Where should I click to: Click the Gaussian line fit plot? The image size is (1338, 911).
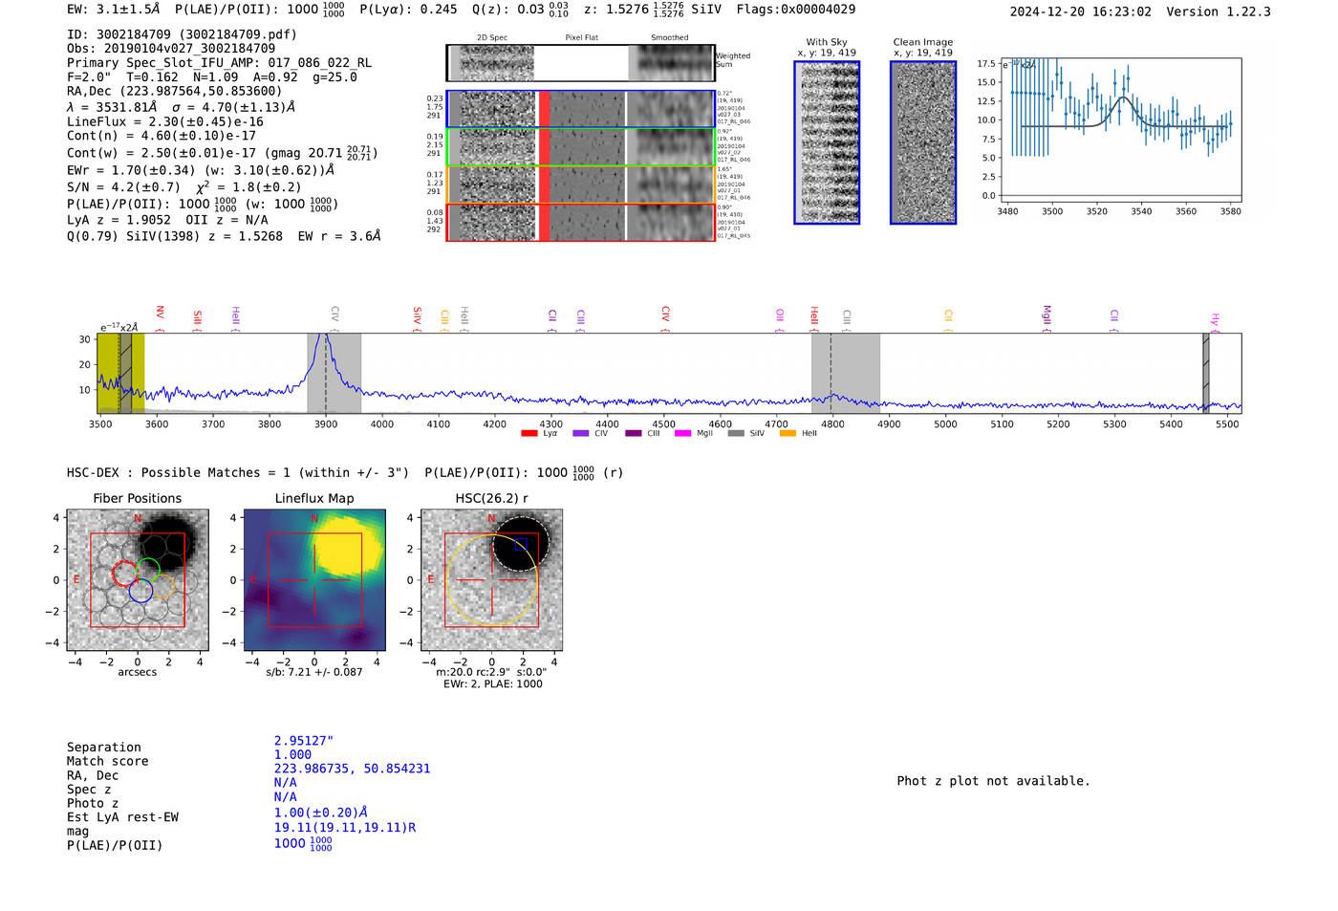pos(1120,130)
